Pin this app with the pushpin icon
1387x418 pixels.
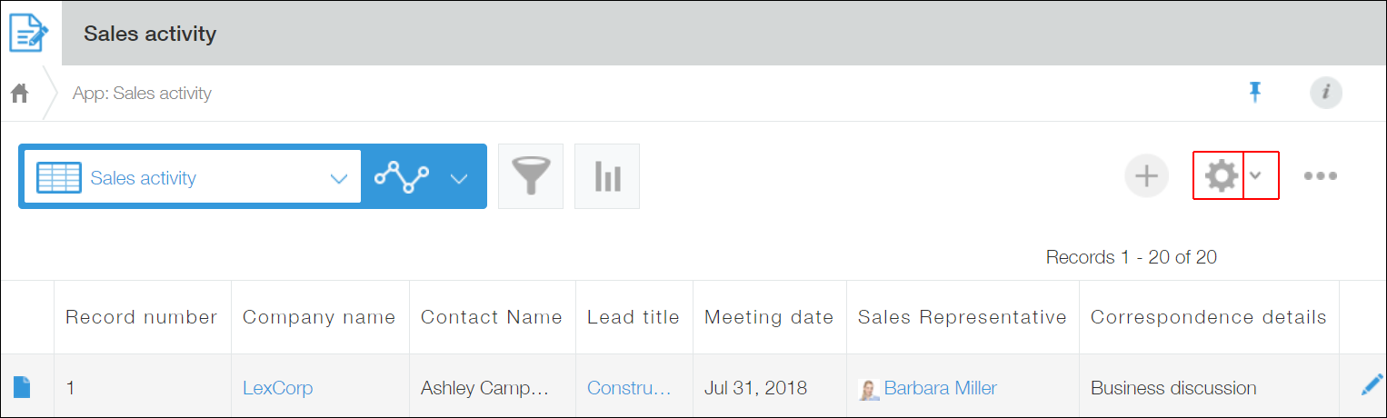click(x=1255, y=92)
